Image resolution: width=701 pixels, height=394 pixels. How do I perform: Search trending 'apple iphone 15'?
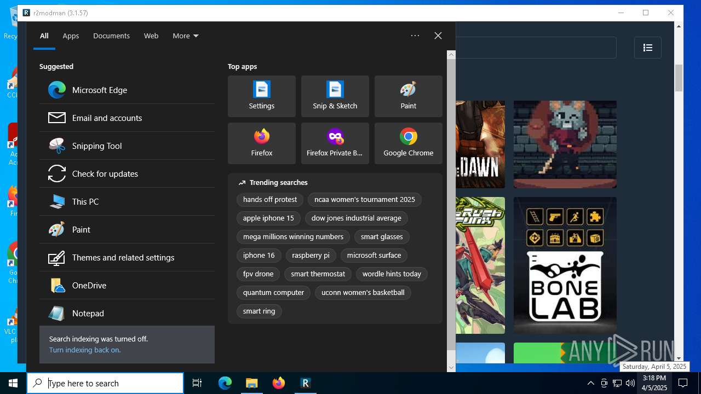click(268, 218)
